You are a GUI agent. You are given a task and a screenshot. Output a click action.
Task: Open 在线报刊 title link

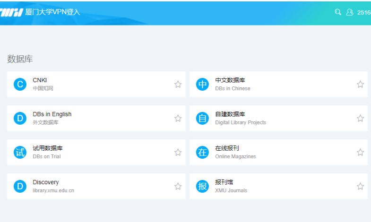[227, 148]
